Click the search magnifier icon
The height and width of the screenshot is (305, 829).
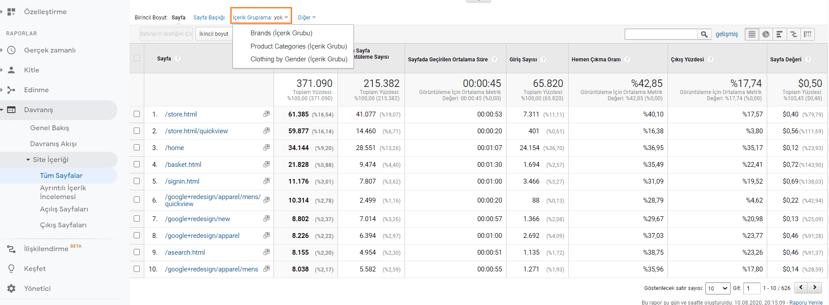pyautogui.click(x=704, y=34)
